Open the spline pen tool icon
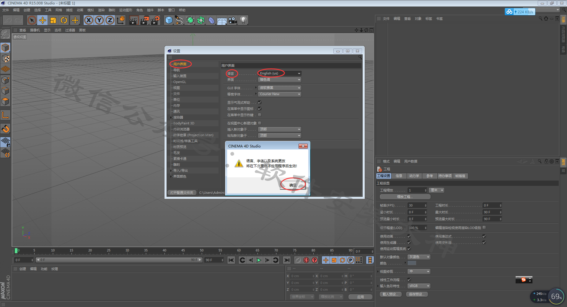This screenshot has height=307, width=567. tap(179, 20)
